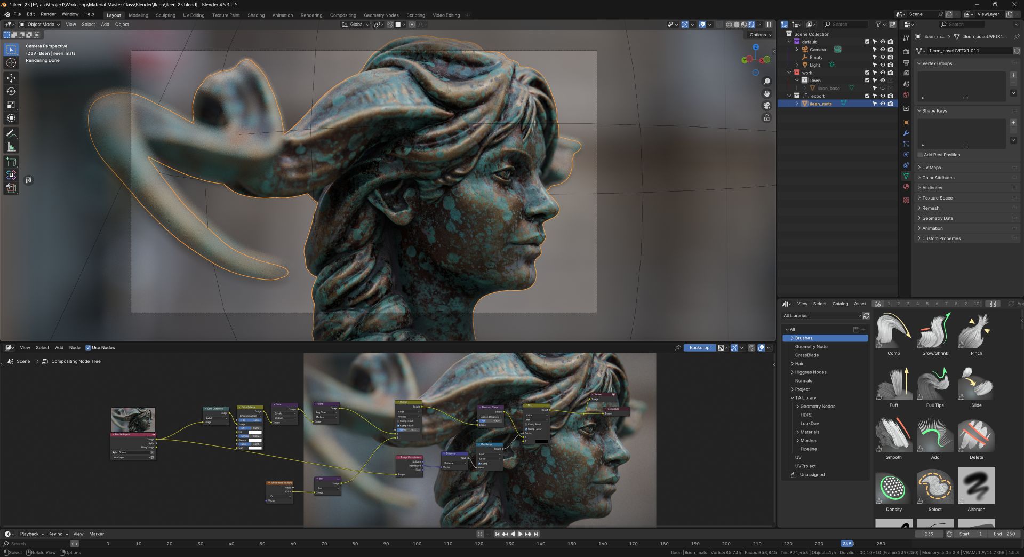Click the Cursor tool icon
This screenshot has height=557, width=1024.
pyautogui.click(x=11, y=62)
